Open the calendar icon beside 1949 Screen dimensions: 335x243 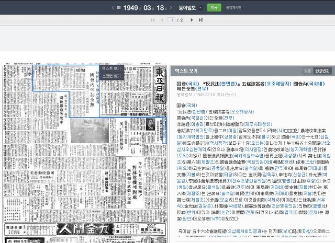(x=119, y=8)
